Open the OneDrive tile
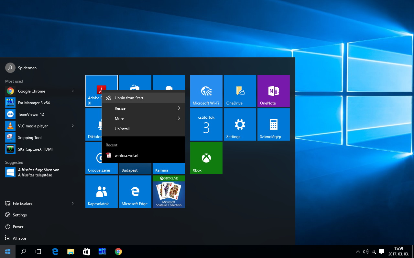 coord(240,91)
